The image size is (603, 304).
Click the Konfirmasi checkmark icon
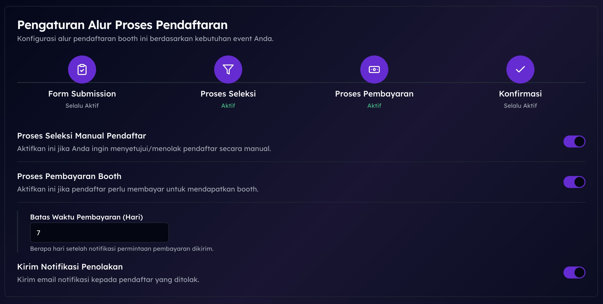[x=520, y=69]
